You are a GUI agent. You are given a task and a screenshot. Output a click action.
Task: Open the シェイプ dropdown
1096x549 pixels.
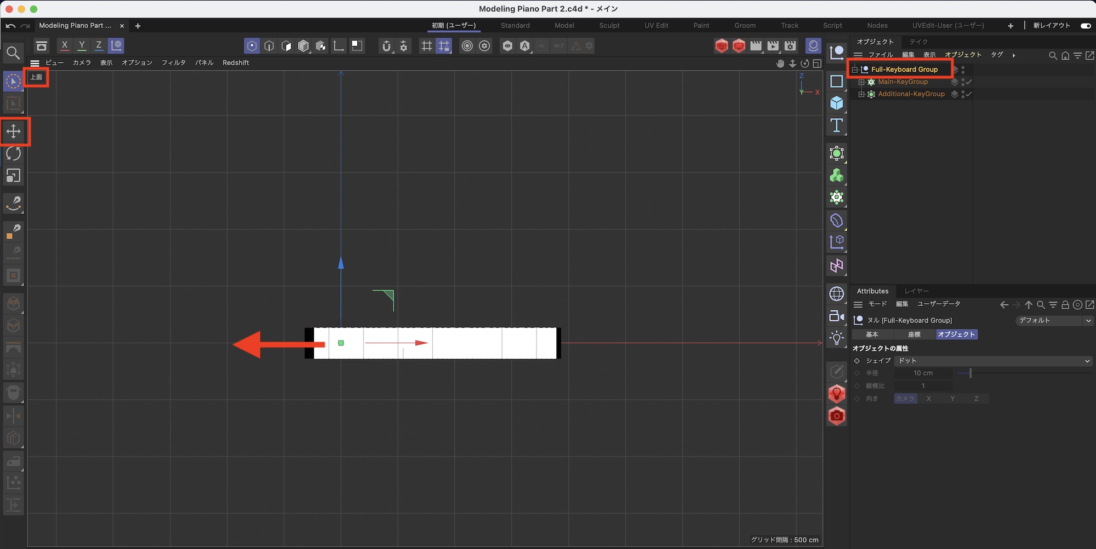pyautogui.click(x=992, y=361)
